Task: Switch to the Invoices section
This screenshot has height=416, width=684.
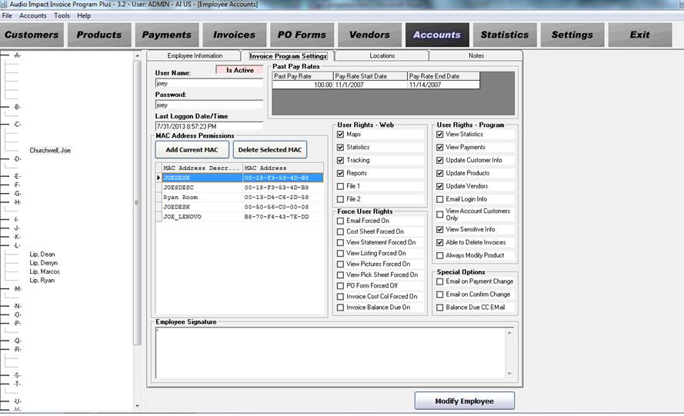Action: click(x=234, y=35)
